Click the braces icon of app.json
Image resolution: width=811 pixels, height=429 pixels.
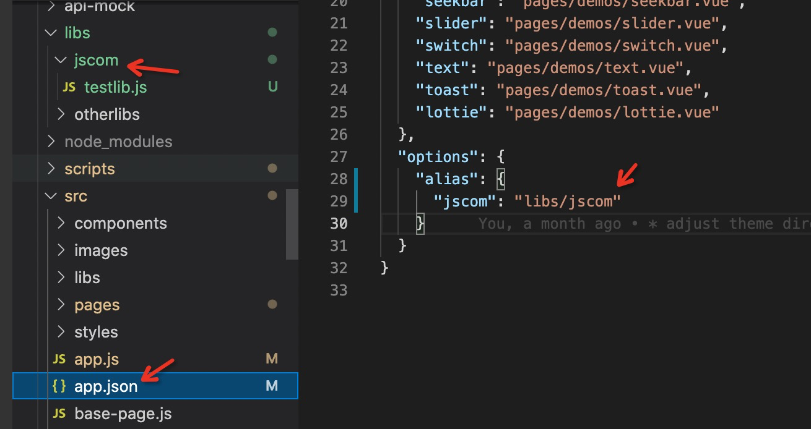coord(59,386)
